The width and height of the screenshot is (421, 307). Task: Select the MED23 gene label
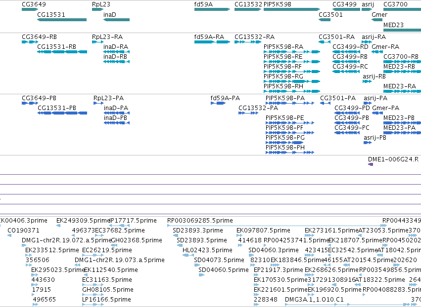393,25
